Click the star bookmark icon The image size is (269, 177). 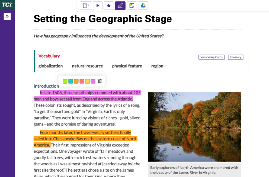point(109,5)
